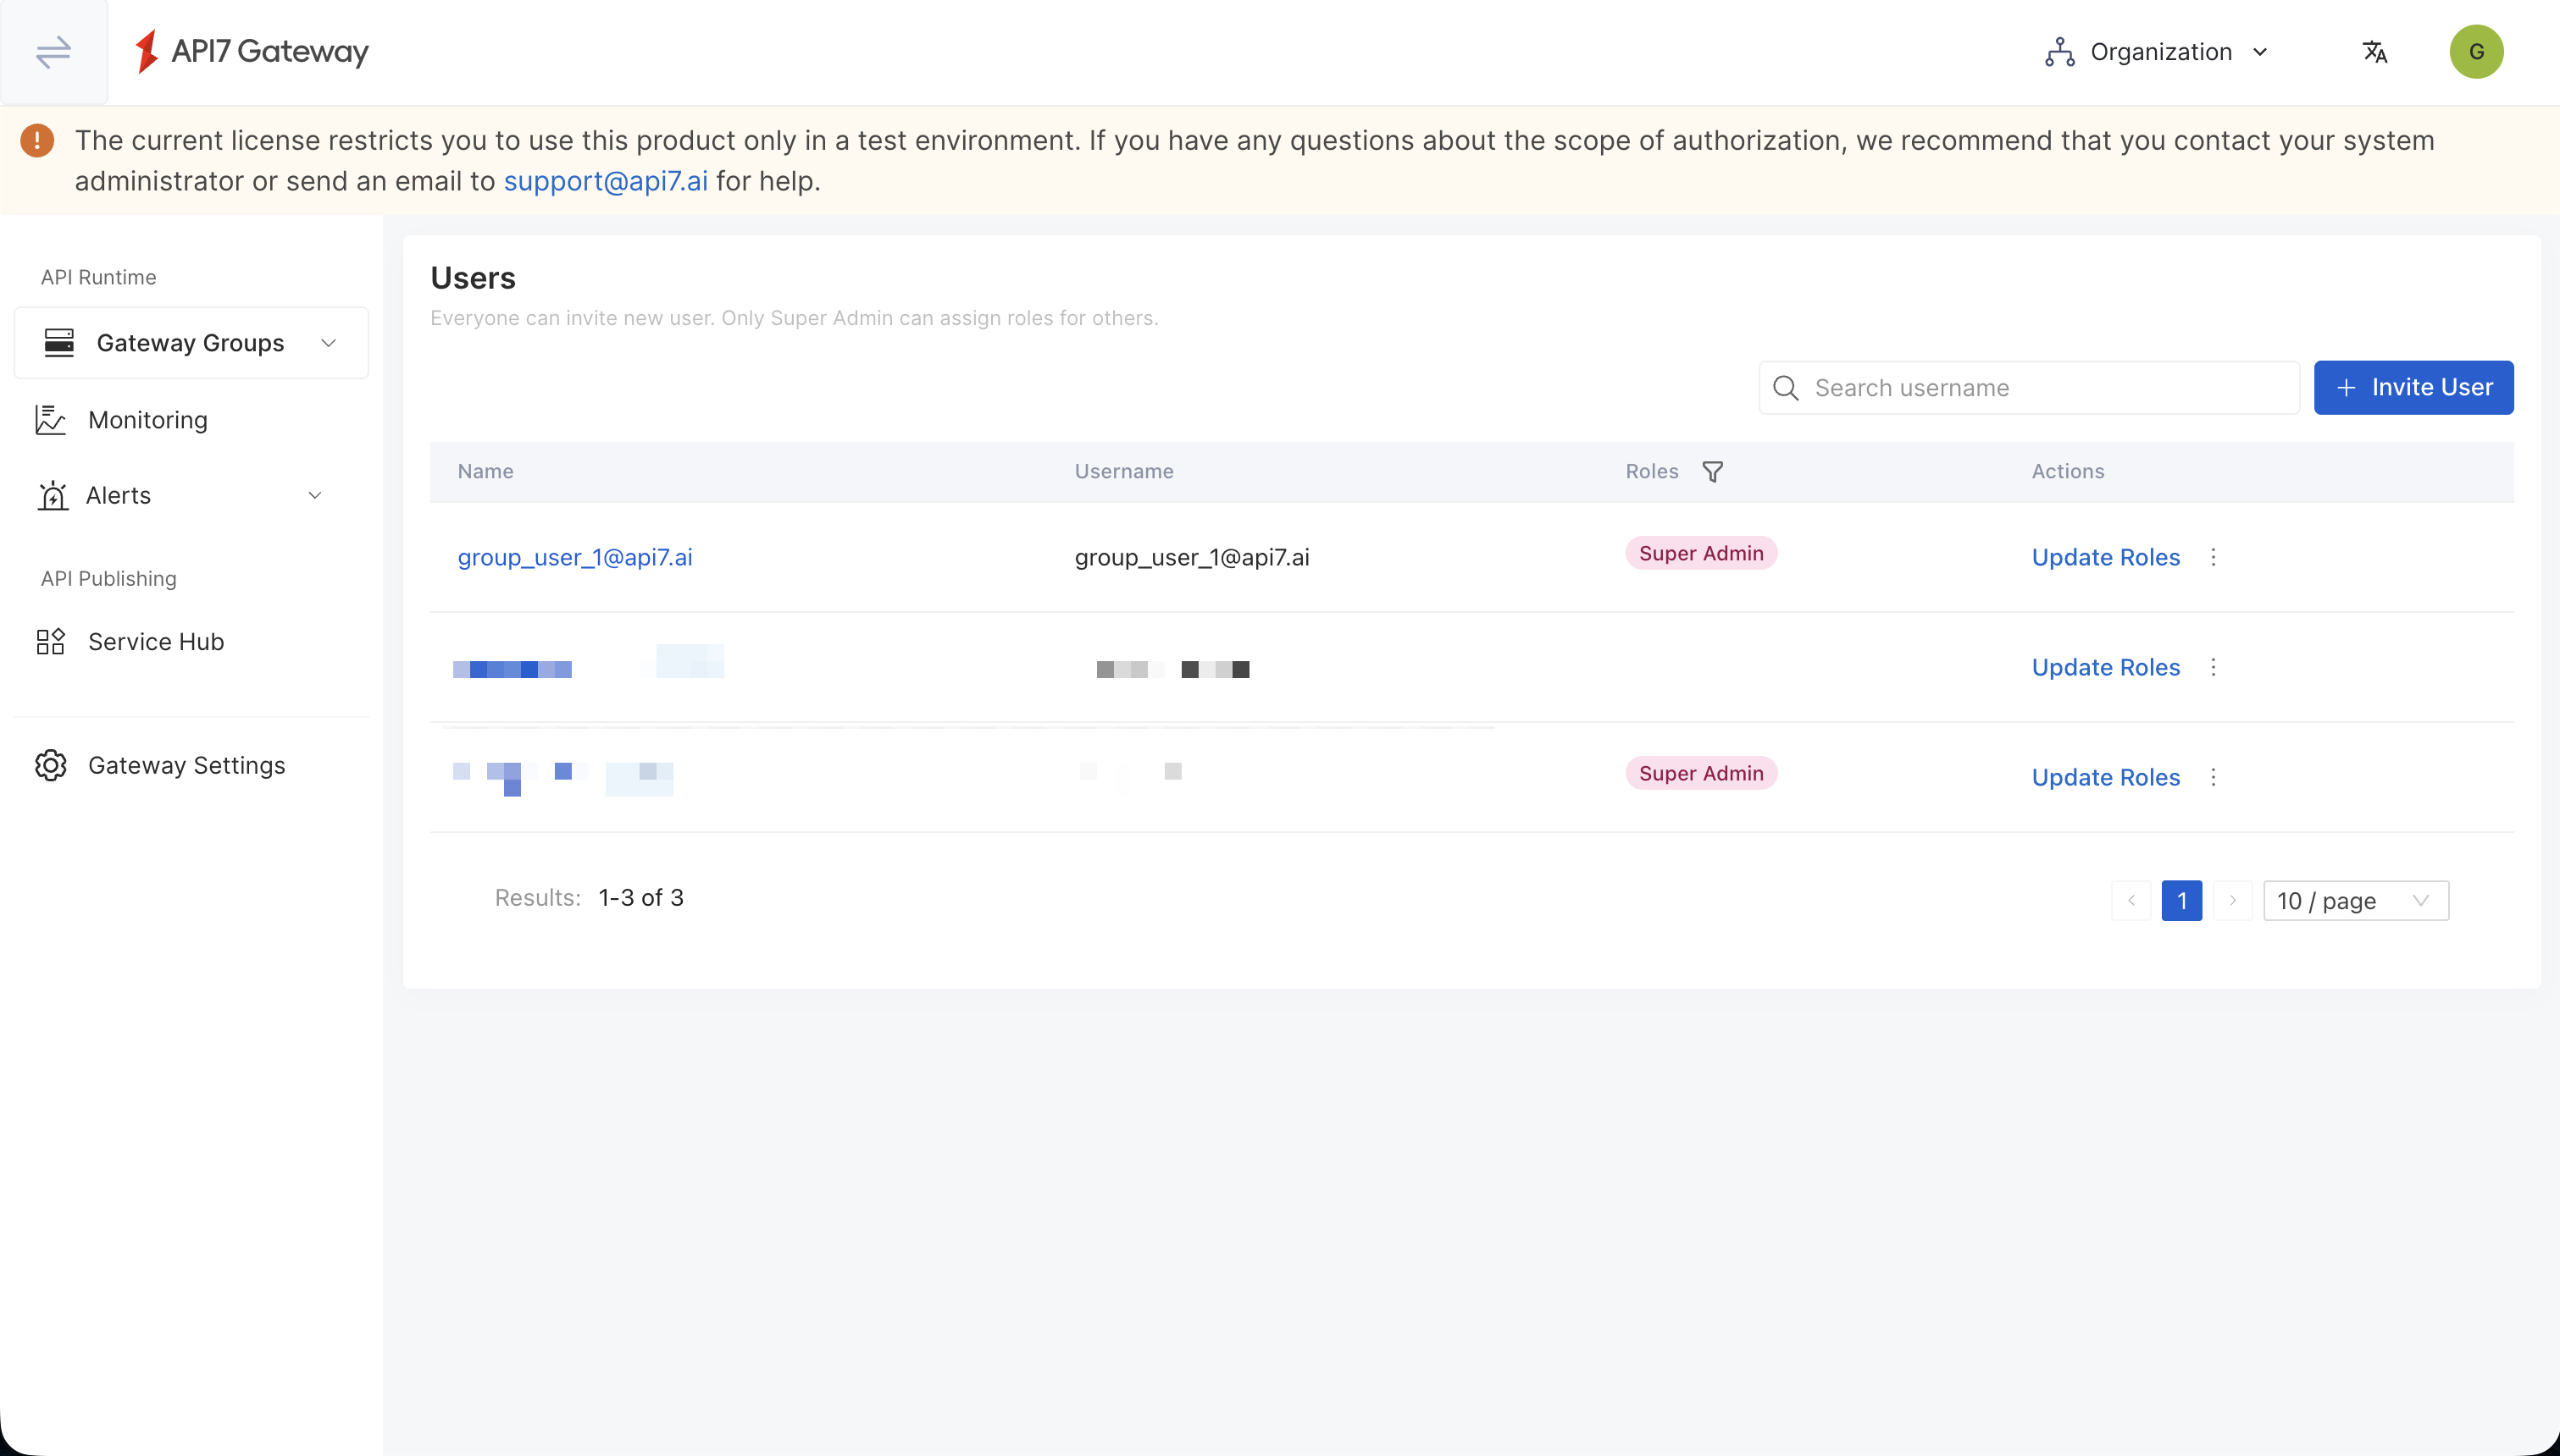Click the language switcher icon
This screenshot has width=2560, height=1456.
tap(2375, 51)
